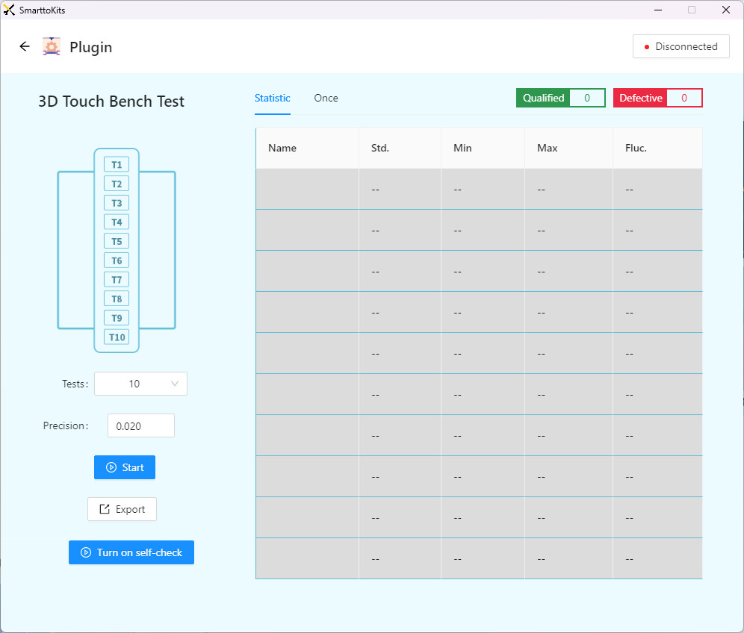Click the Defective counter badge
The height and width of the screenshot is (633, 744).
[x=657, y=98]
